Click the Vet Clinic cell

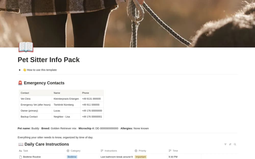35,99
